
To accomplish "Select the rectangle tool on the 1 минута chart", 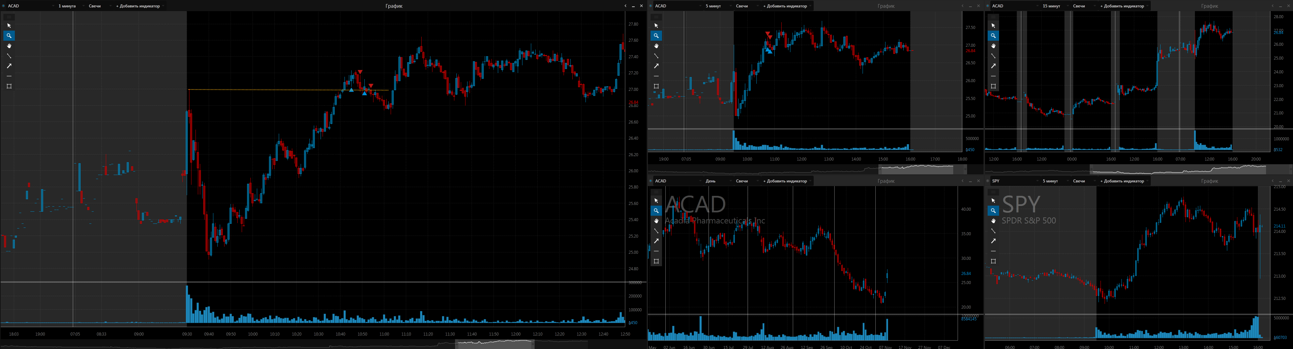I will tap(9, 86).
